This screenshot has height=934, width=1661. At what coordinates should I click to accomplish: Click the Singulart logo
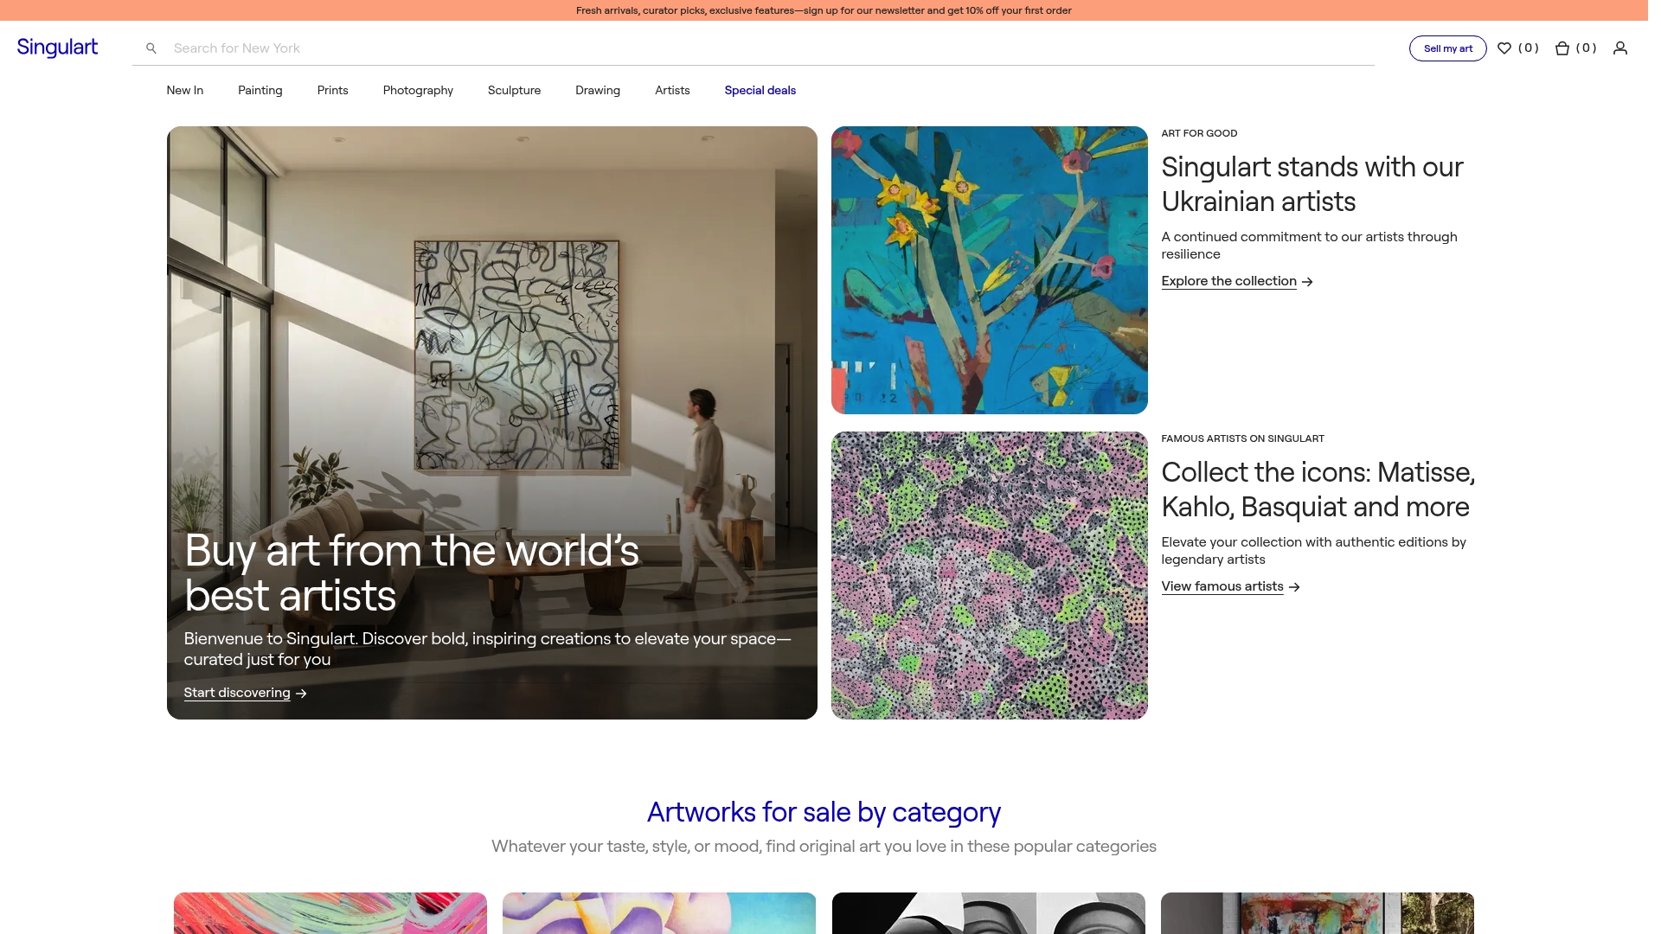(x=57, y=48)
